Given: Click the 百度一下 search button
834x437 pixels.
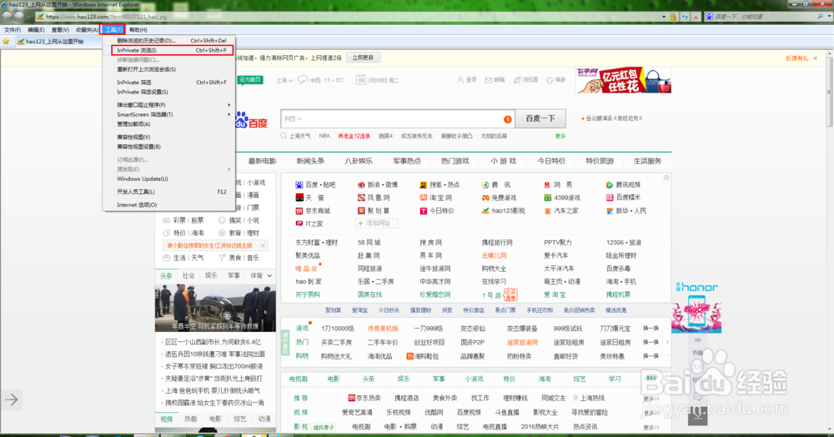Looking at the screenshot, I should (540, 118).
